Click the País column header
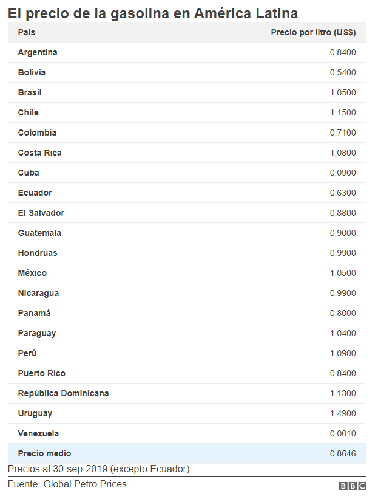Screen dimensions: 378x499 (x=27, y=32)
